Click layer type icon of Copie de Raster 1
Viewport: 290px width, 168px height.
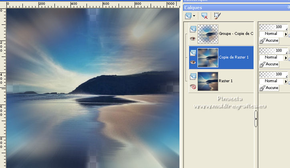pos(193,53)
